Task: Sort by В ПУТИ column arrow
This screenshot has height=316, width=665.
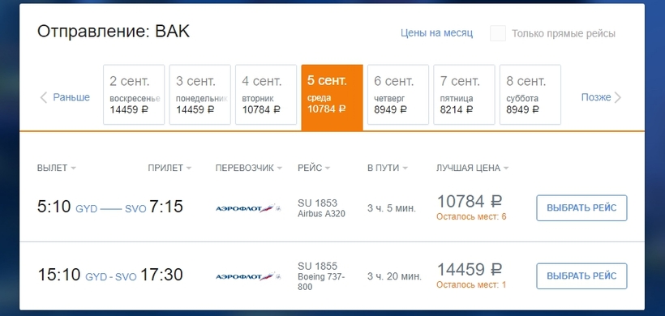Action: click(x=405, y=169)
